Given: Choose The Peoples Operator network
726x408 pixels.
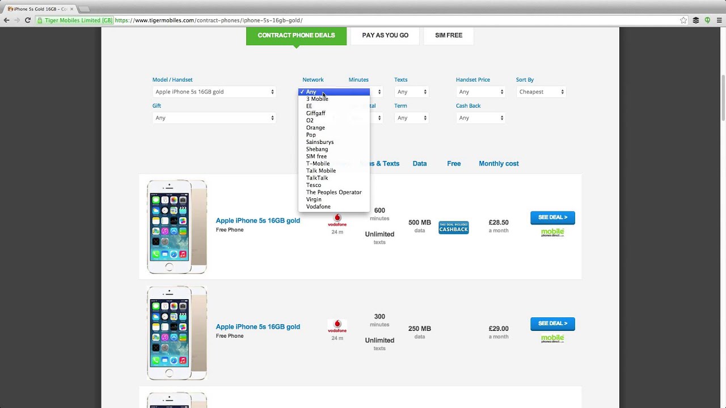Looking at the screenshot, I should pos(334,192).
